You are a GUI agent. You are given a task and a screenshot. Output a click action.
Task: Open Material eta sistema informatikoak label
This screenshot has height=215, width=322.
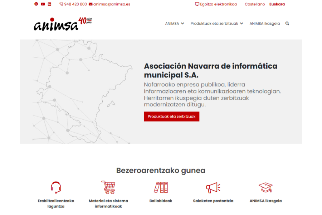tap(108, 204)
